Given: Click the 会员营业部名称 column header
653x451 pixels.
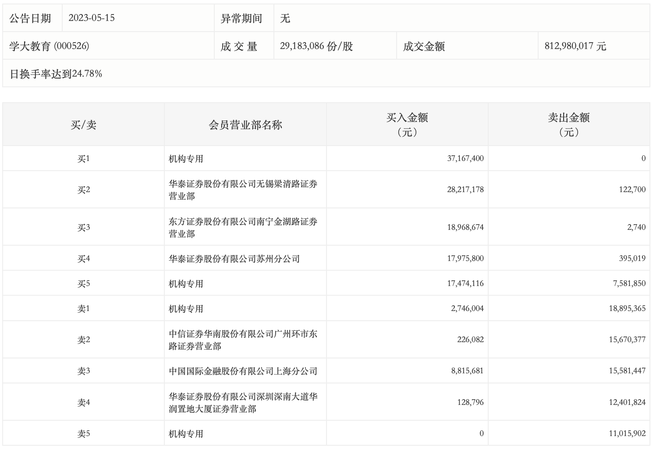Looking at the screenshot, I should tap(245, 125).
